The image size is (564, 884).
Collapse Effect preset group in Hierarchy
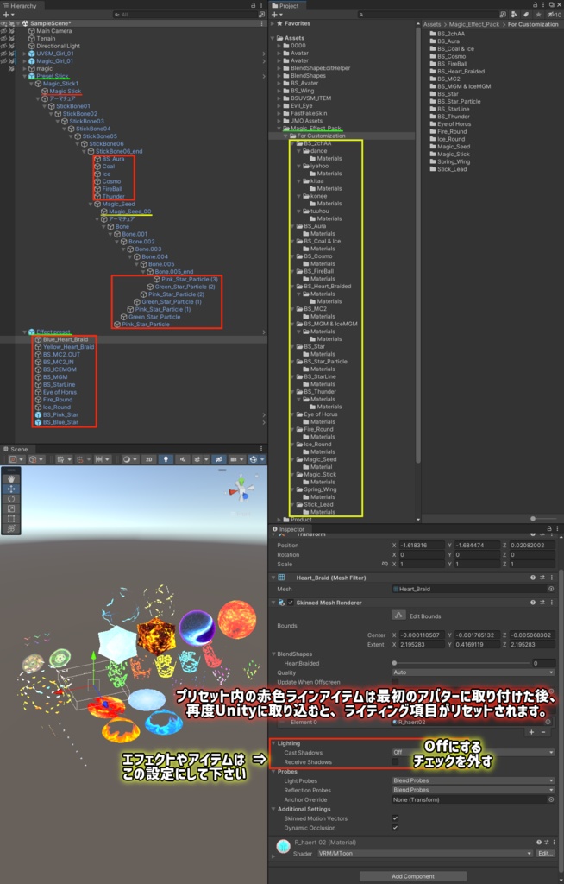pyautogui.click(x=24, y=332)
